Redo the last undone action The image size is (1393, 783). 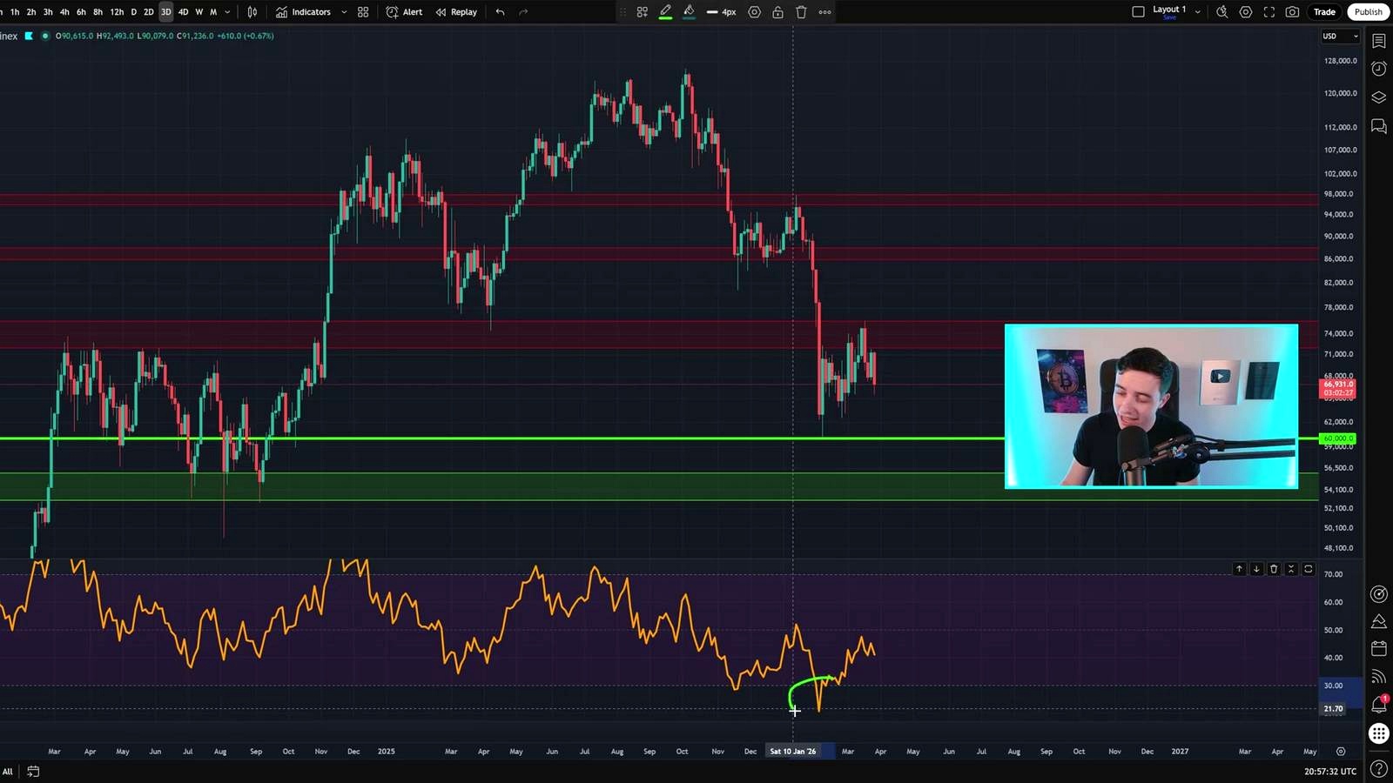coord(523,12)
